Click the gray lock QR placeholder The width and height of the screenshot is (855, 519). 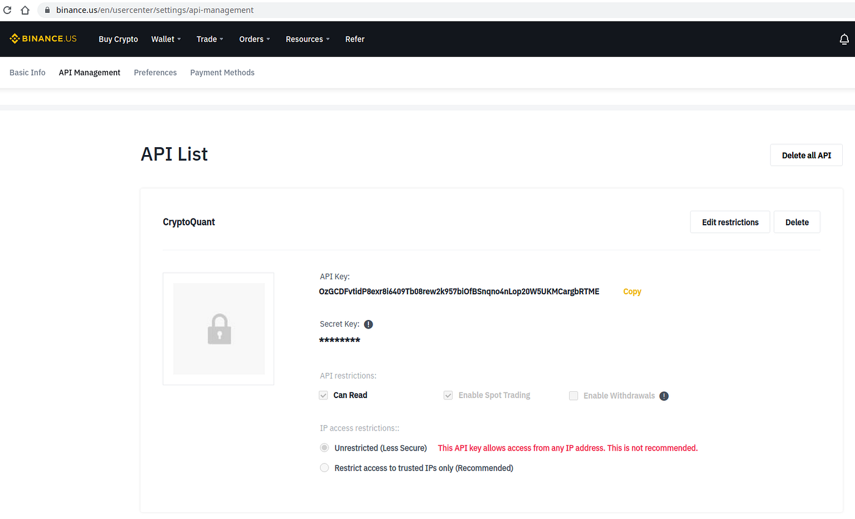[x=219, y=328]
